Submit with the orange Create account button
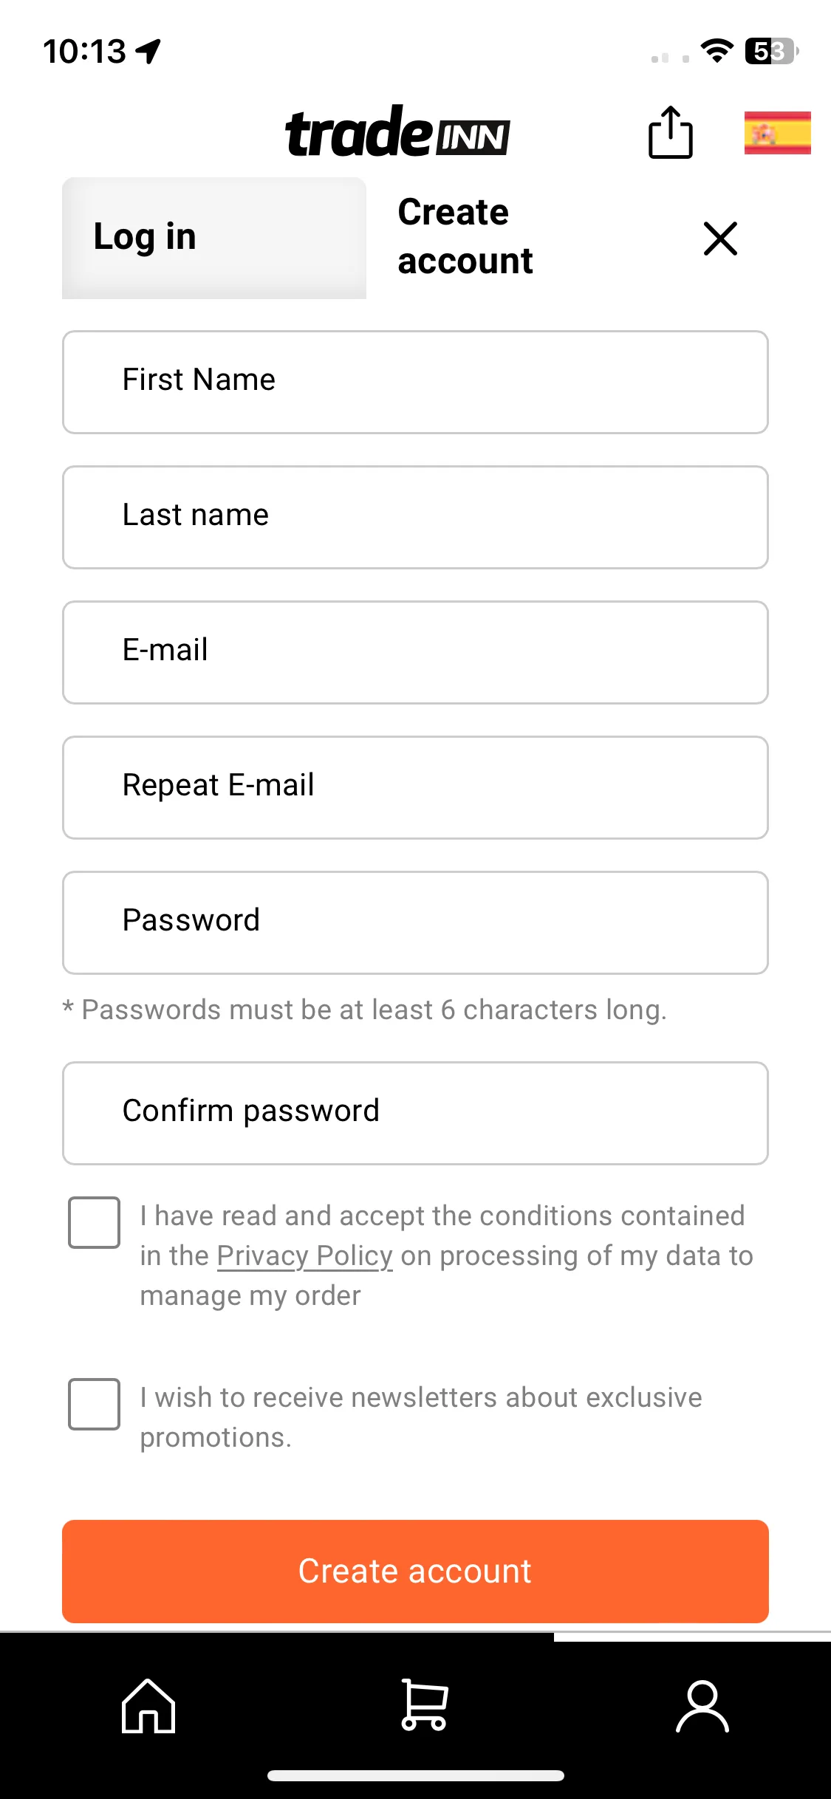Screen dimensions: 831x1799 click(415, 1571)
